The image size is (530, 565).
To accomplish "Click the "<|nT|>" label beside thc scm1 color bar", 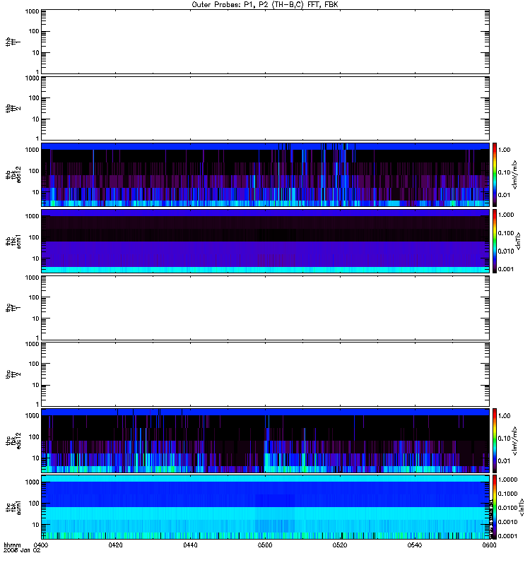I will click(x=521, y=507).
